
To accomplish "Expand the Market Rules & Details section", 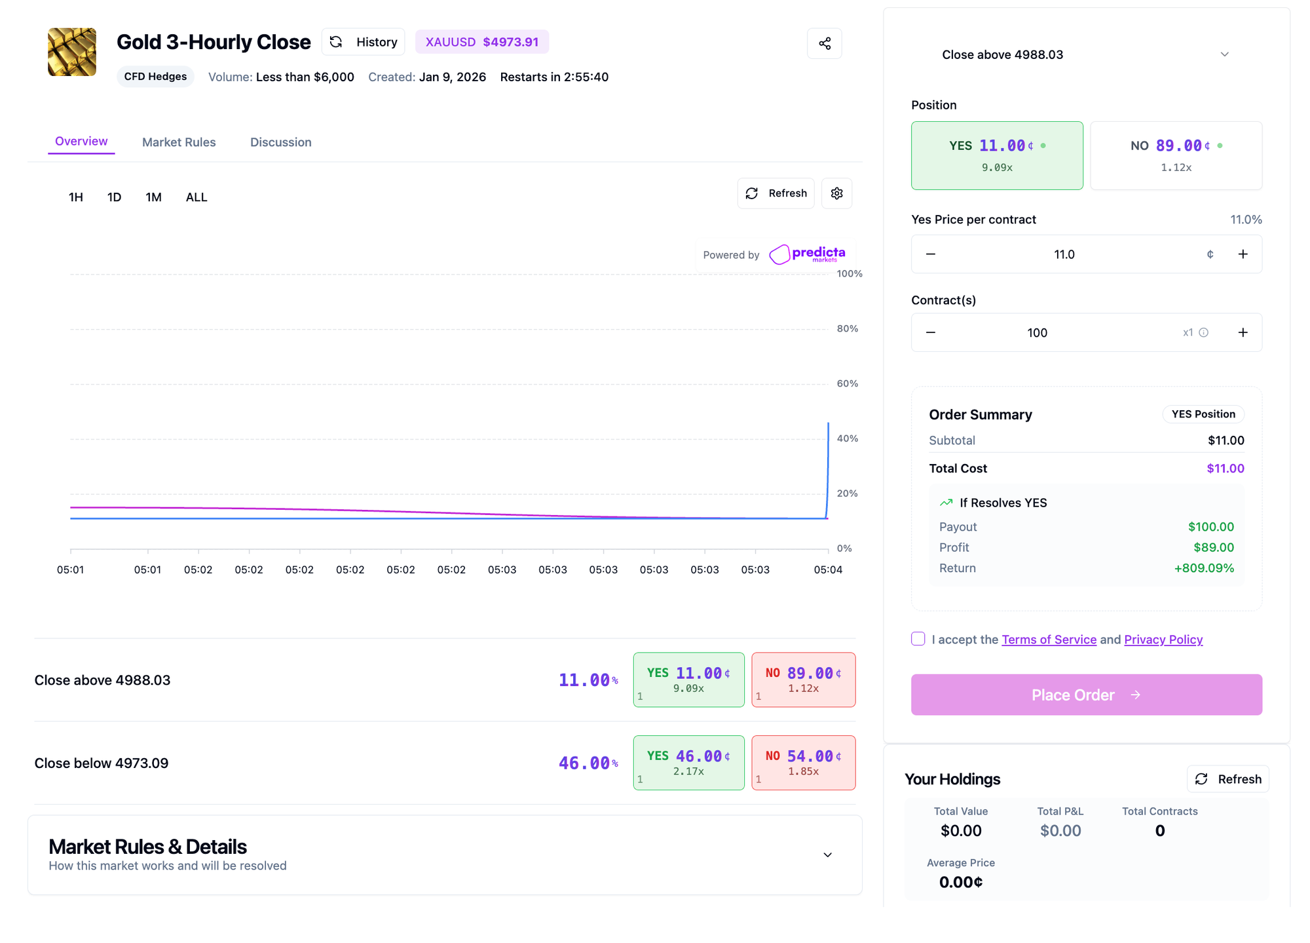I will [827, 855].
